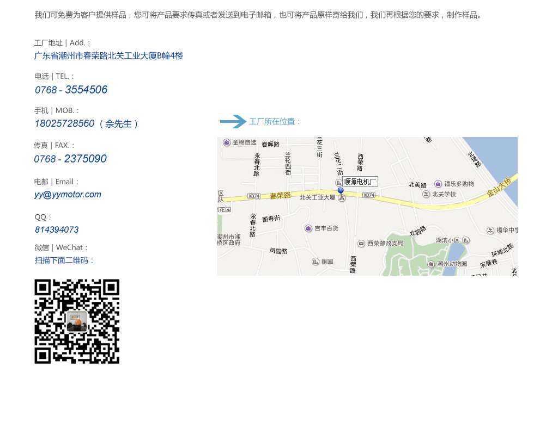Click the 丽园 building icon on the map

point(315,262)
